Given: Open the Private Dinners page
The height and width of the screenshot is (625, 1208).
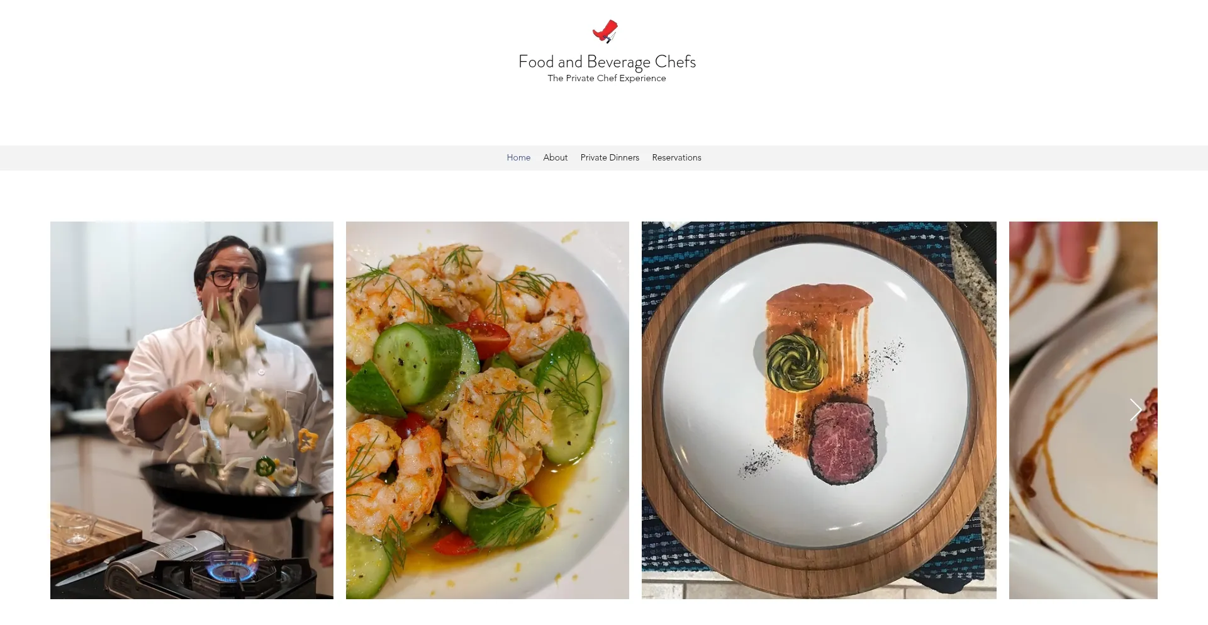Looking at the screenshot, I should click(610, 157).
